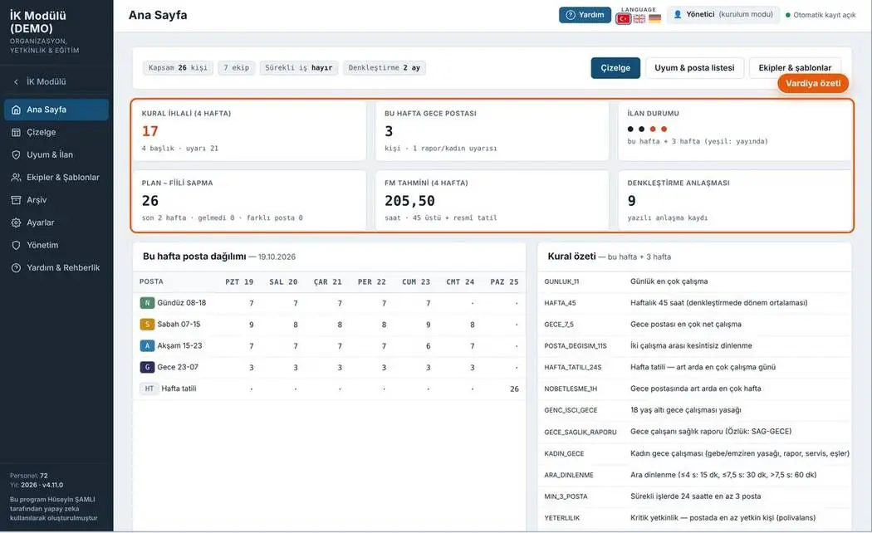This screenshot has height=533, width=872.
Task: Open the İlan Durumu card
Action: tap(735, 131)
